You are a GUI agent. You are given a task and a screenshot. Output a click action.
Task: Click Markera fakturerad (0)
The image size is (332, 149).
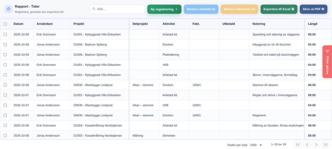[x=239, y=9]
